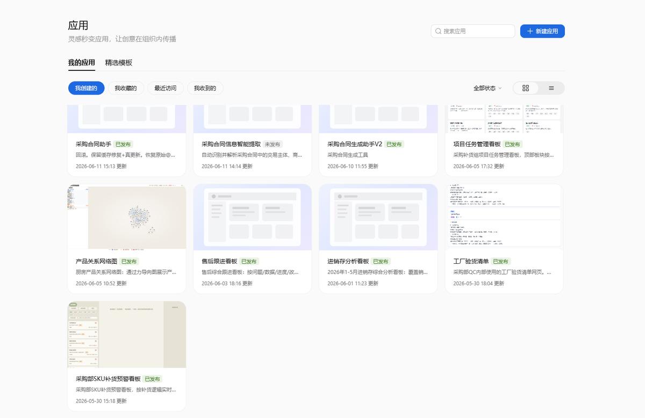Click the 未发布 badge on 采购合同信息智能提取
Image resolution: width=645 pixels, height=418 pixels.
point(273,144)
